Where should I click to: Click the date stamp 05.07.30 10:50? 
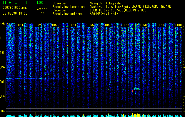point(15,13)
